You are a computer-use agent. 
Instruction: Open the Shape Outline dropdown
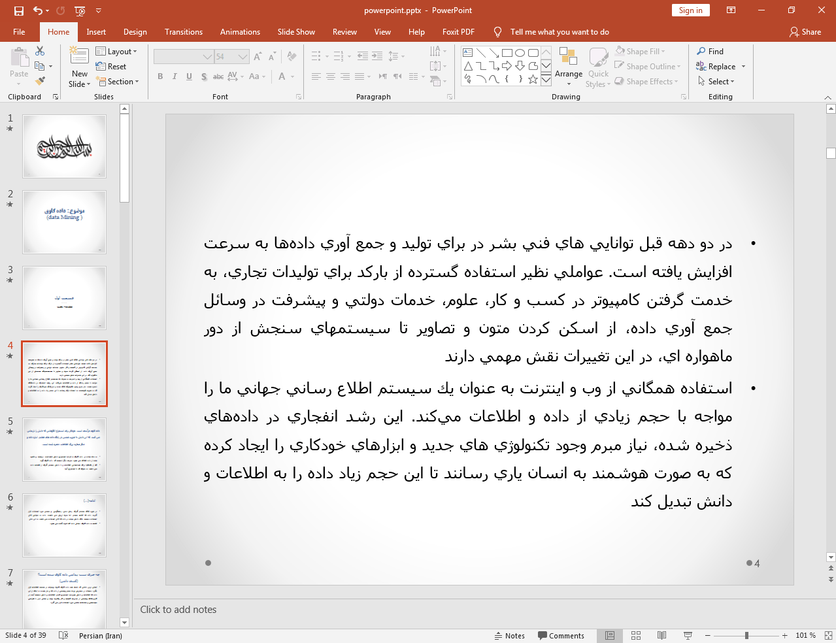(x=648, y=66)
